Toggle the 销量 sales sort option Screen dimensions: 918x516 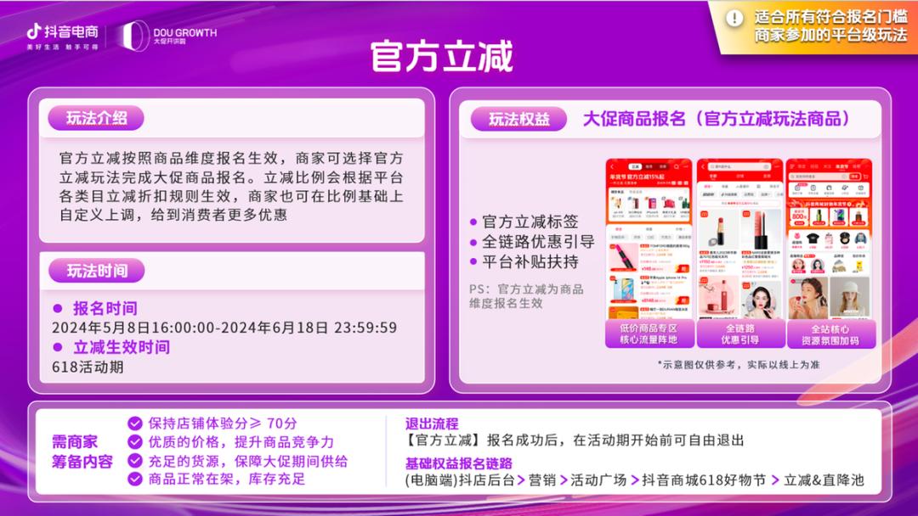point(649,229)
